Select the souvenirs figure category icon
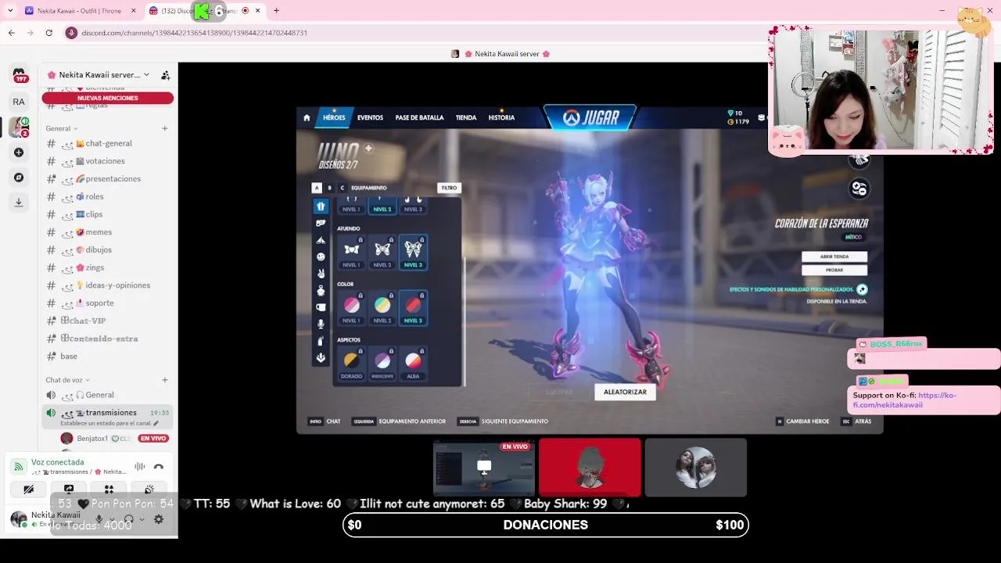This screenshot has width=1001, height=563. 321,290
